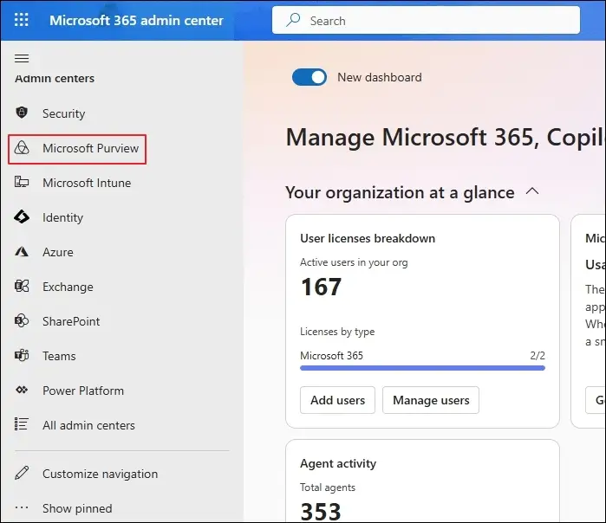606x523 pixels.
Task: Collapse navigation with the hamburger icon
Action: 22,58
